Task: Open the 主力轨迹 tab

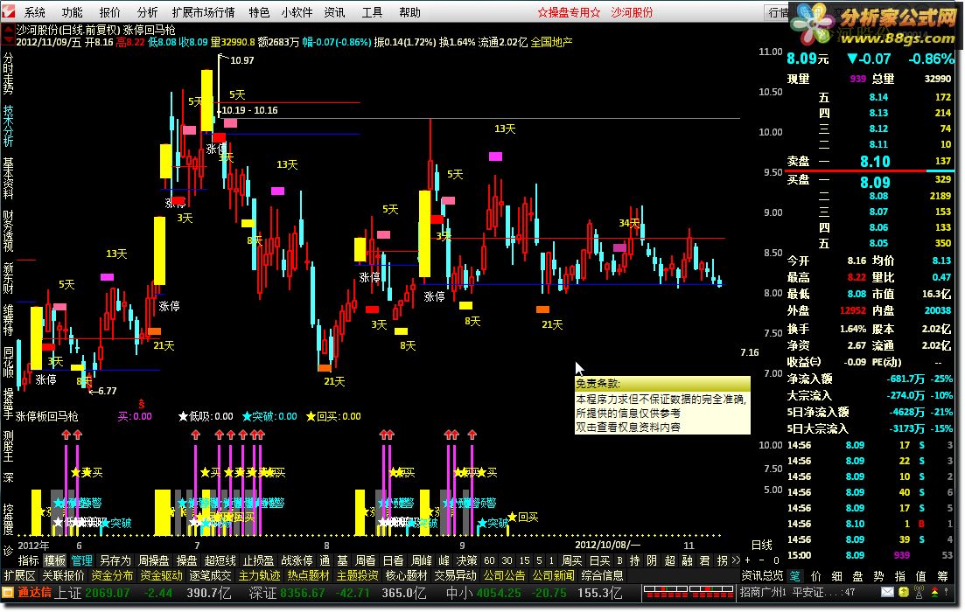Action: pos(259,575)
